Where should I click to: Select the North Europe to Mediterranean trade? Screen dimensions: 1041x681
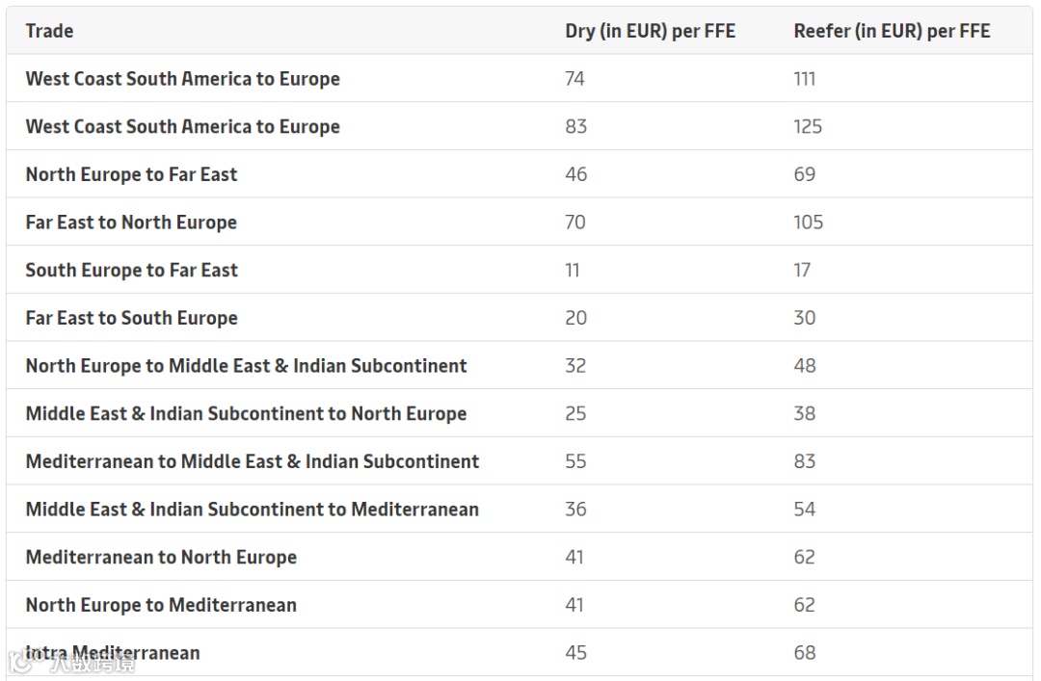[161, 605]
